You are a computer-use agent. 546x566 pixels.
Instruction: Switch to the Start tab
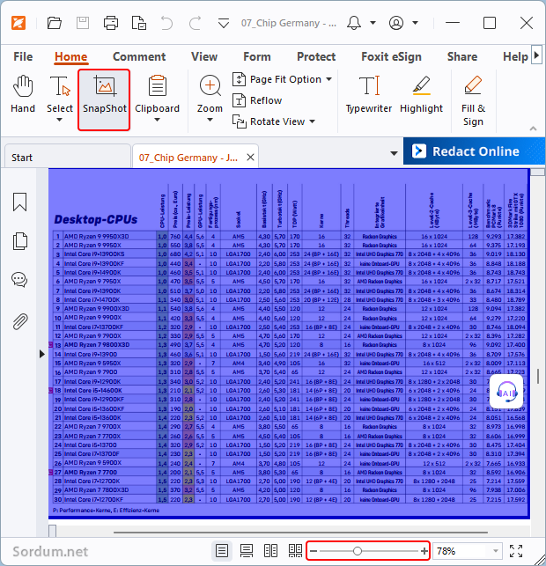23,158
